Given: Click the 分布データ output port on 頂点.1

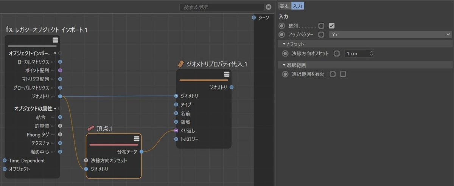Looking at the screenshot, I should point(141,152).
